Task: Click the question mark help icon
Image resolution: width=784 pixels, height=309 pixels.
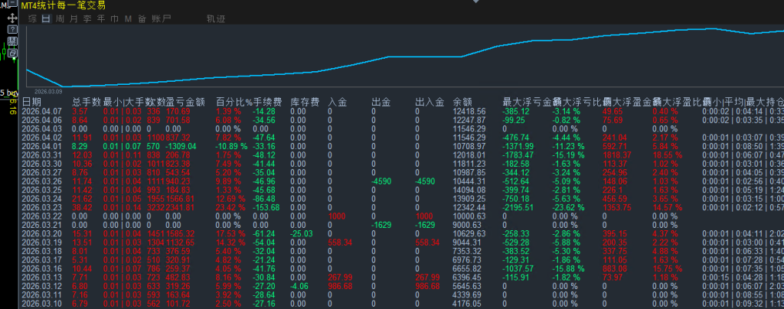Action: point(12,29)
